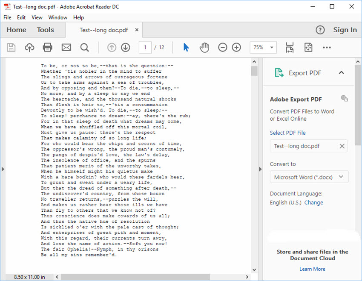Expand the Microsoft Word format dropdown
Image resolution: width=362 pixels, height=281 pixels.
click(x=309, y=177)
